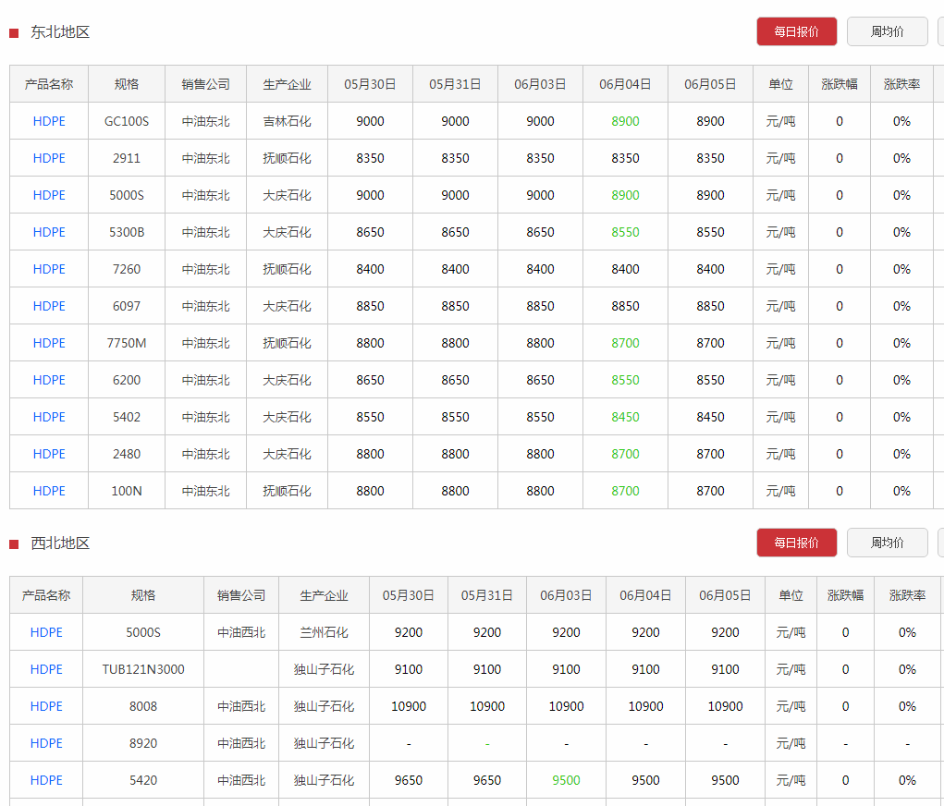Click 产品名称 header in 东北地区 table

(49, 84)
